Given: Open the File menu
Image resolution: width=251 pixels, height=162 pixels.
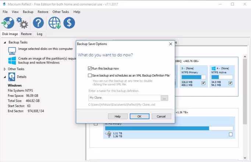Looking at the screenshot, I should point(5,12).
